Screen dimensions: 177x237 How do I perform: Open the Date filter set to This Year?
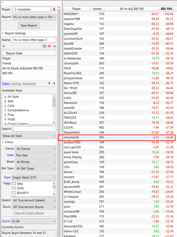pyautogui.click(x=36, y=155)
